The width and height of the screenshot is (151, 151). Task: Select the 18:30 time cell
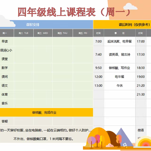coord(141,68)
